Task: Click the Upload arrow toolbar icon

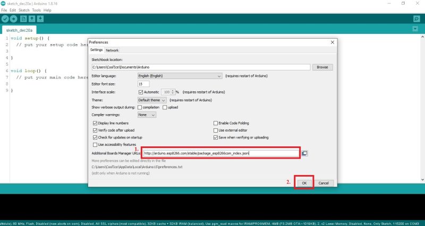Action: (14, 19)
